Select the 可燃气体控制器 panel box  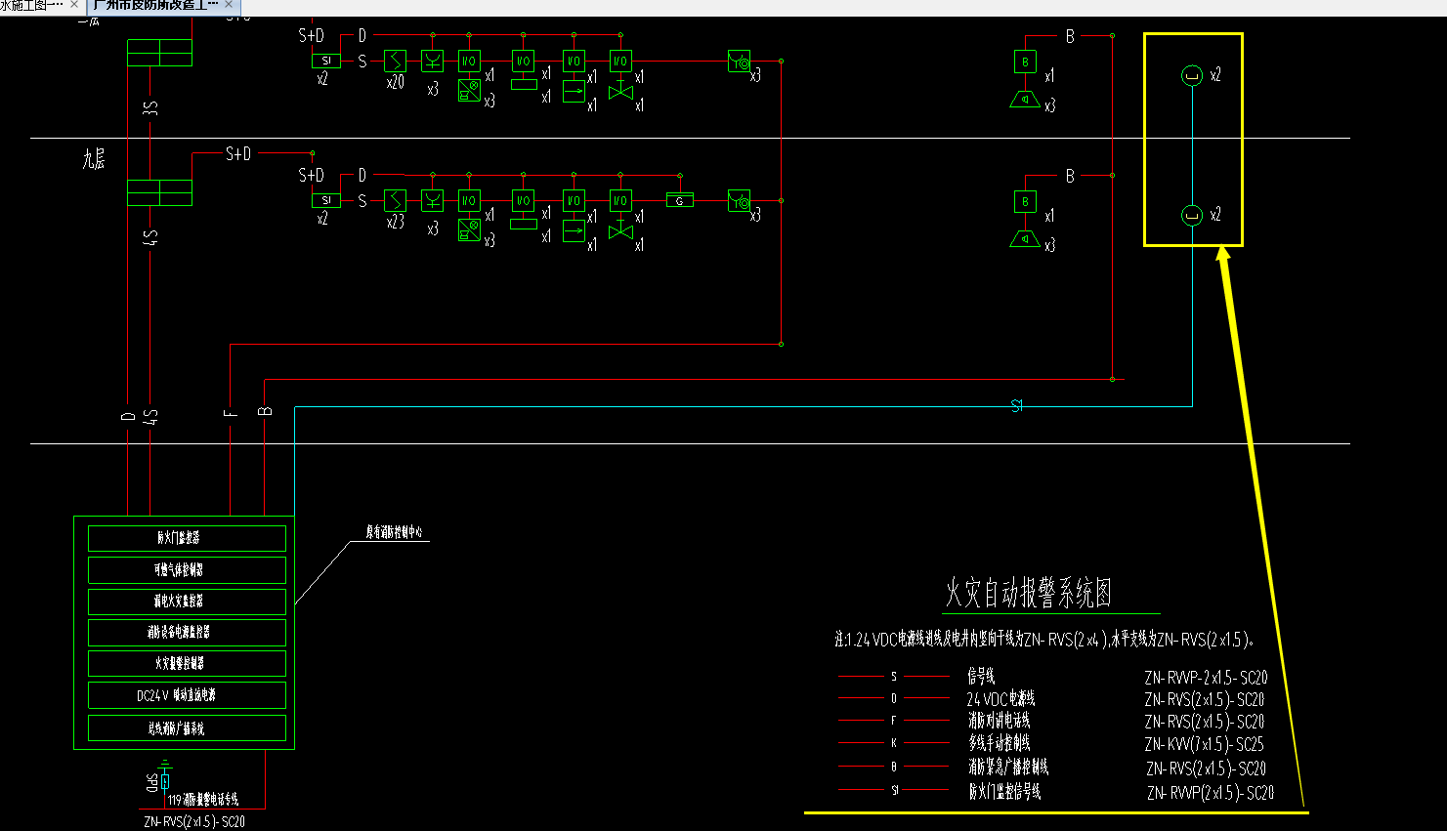[187, 569]
